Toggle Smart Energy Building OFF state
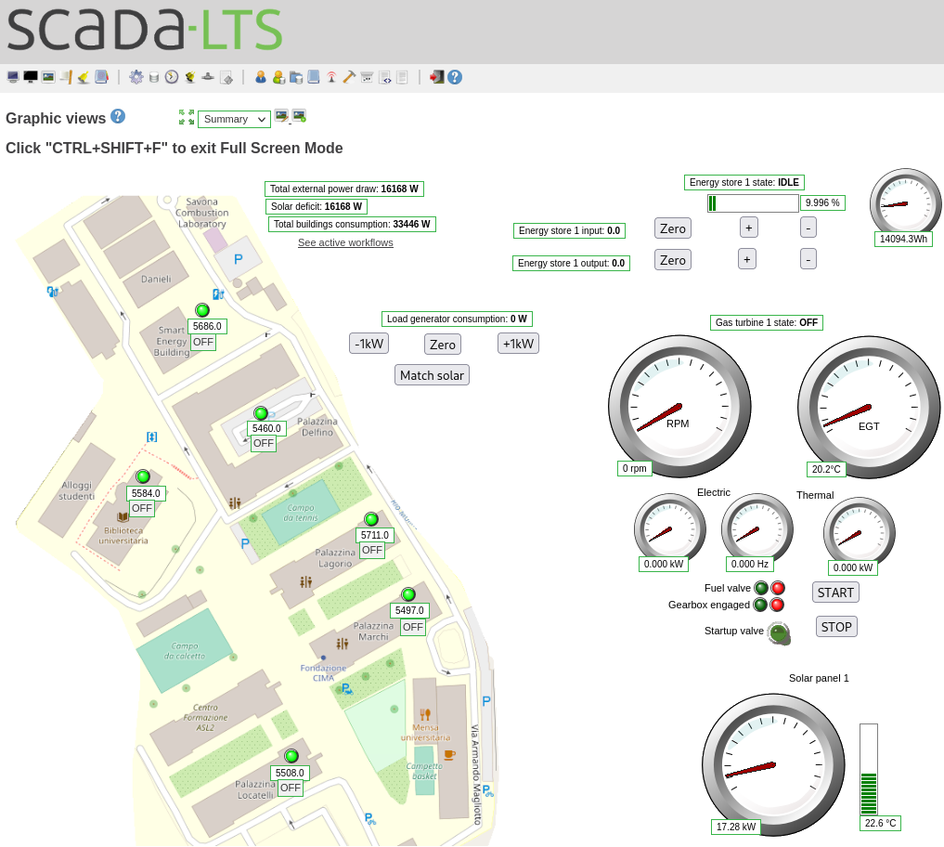Screen dimensions: 944x847 tap(203, 342)
